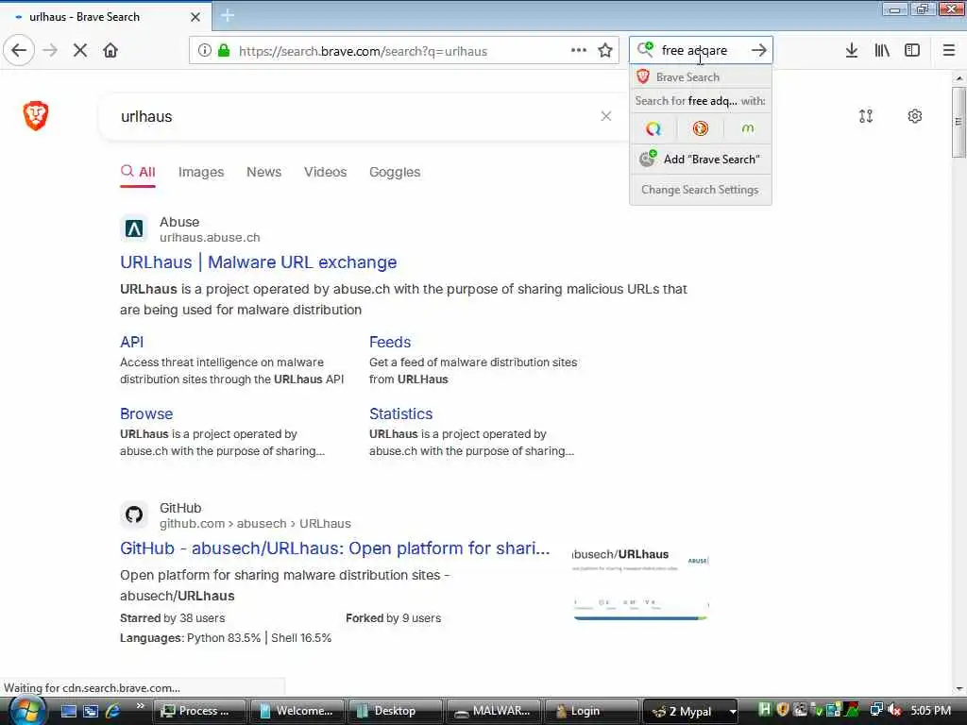Image resolution: width=967 pixels, height=725 pixels.
Task: Click in the 'free adqare' search field
Action: [701, 50]
